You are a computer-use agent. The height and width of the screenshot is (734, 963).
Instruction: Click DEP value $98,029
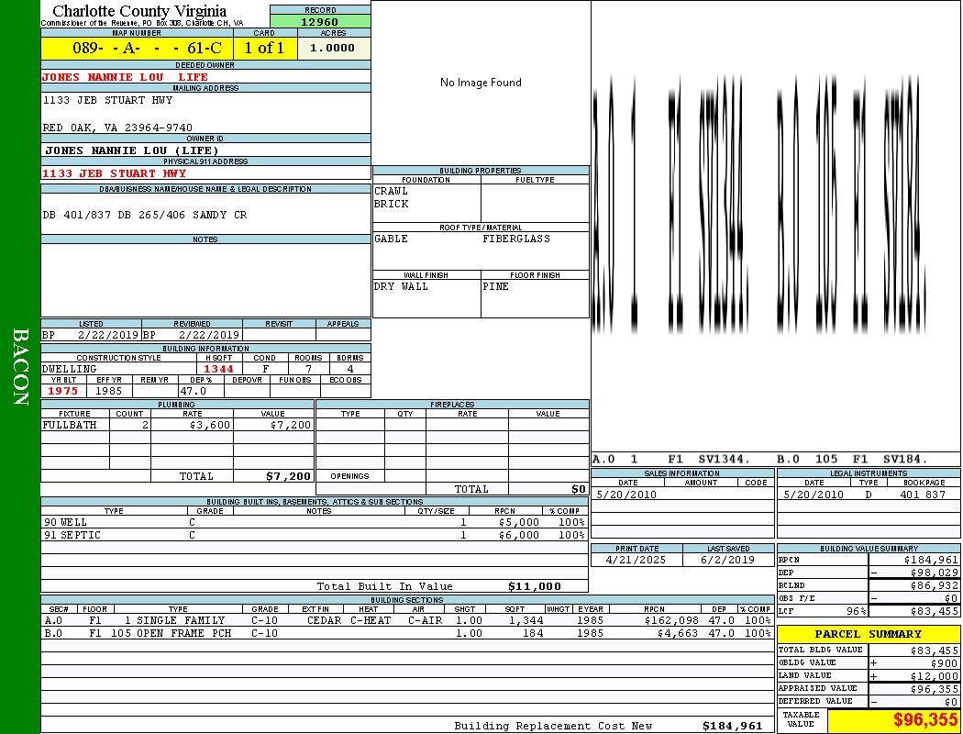[934, 573]
